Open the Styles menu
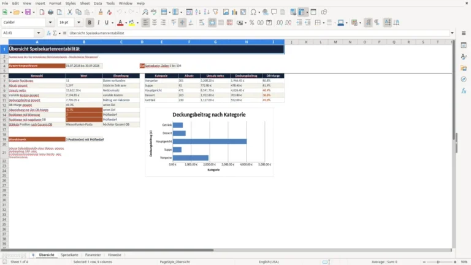The width and height of the screenshot is (471, 265). click(71, 3)
